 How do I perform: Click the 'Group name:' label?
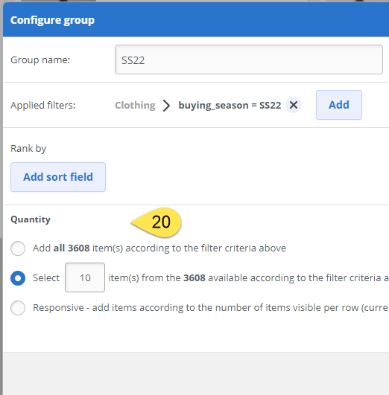tap(40, 60)
